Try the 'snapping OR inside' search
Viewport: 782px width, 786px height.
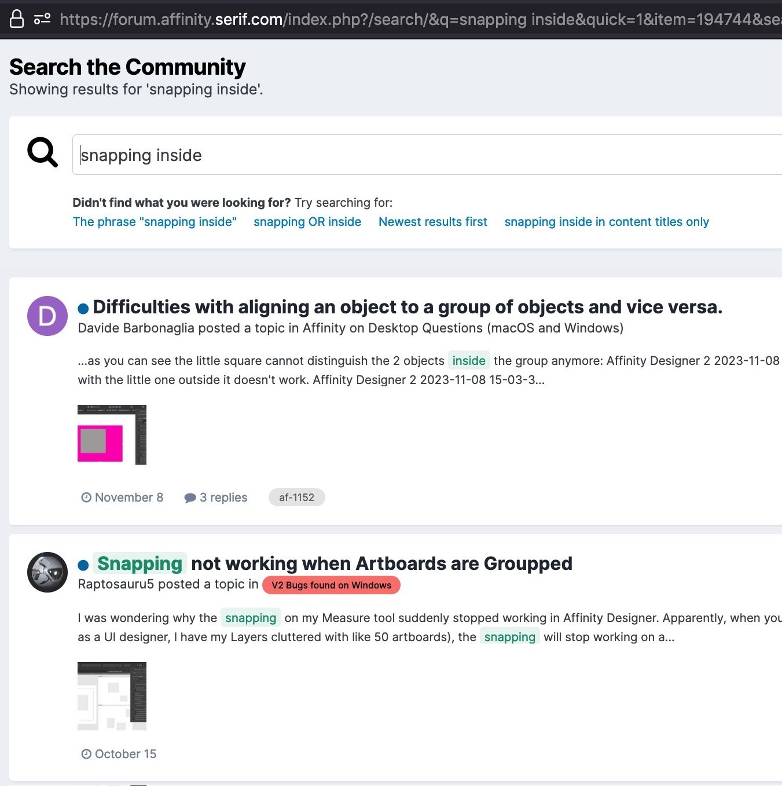307,222
